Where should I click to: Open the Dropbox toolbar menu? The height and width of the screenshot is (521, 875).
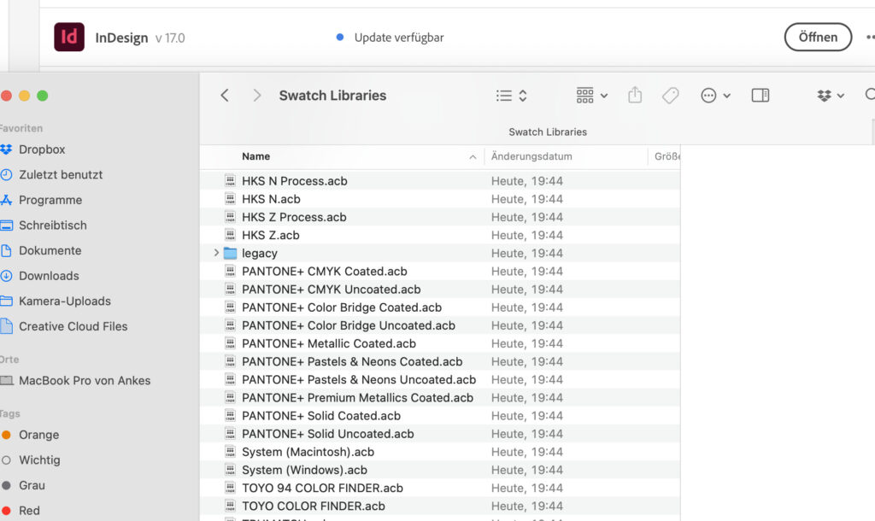(830, 96)
